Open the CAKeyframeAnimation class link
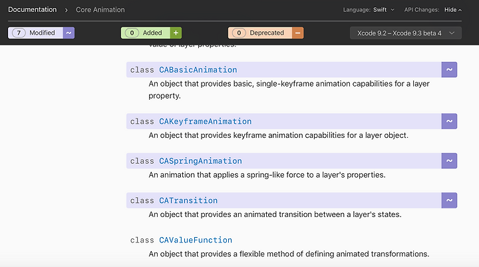479x267 pixels. click(x=206, y=121)
